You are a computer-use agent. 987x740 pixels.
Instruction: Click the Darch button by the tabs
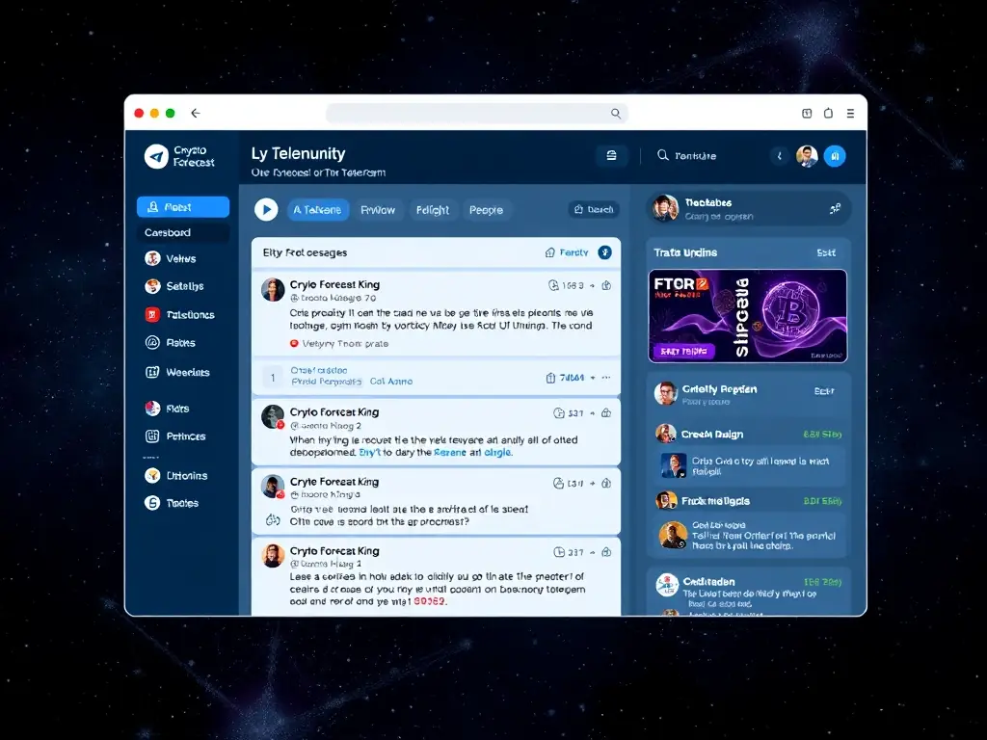tap(594, 209)
